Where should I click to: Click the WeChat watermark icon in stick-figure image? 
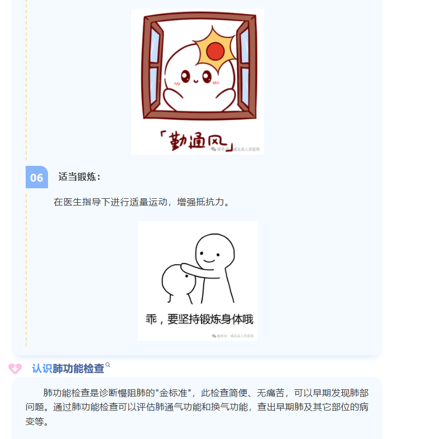(x=214, y=336)
